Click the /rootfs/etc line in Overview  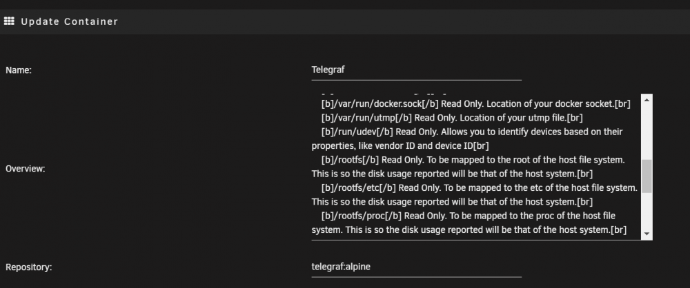pyautogui.click(x=480, y=188)
